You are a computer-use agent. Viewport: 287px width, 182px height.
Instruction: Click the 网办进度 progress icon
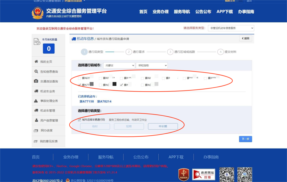pos(36,130)
